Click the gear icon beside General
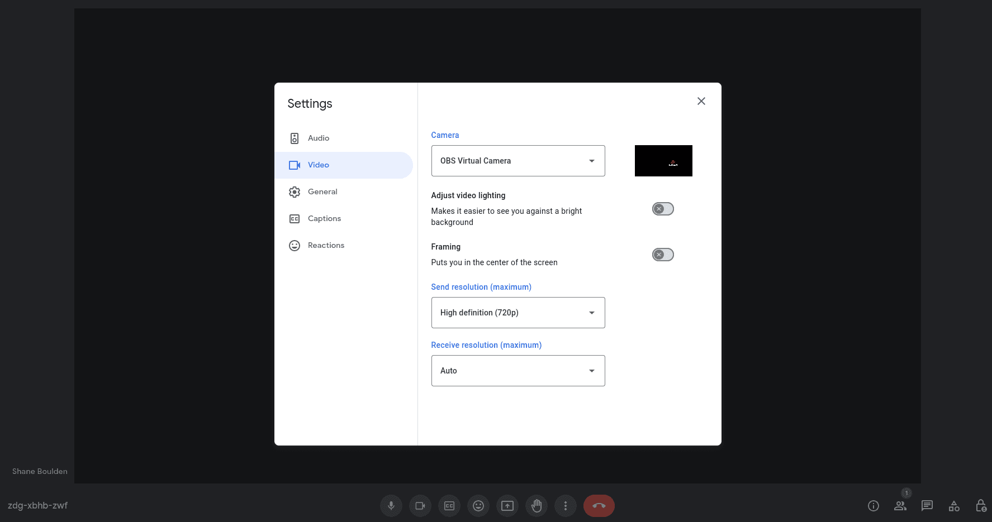The width and height of the screenshot is (992, 522). pyautogui.click(x=295, y=192)
